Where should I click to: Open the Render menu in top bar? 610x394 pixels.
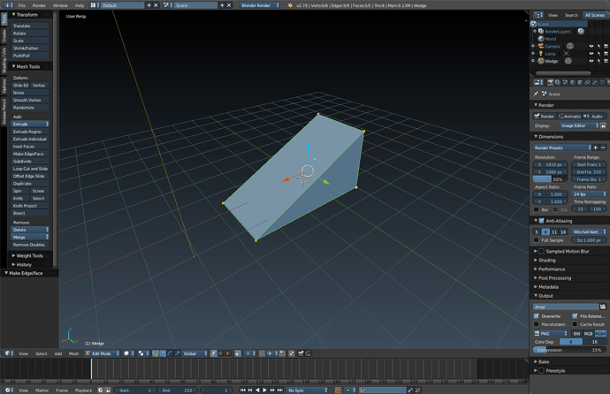39,5
